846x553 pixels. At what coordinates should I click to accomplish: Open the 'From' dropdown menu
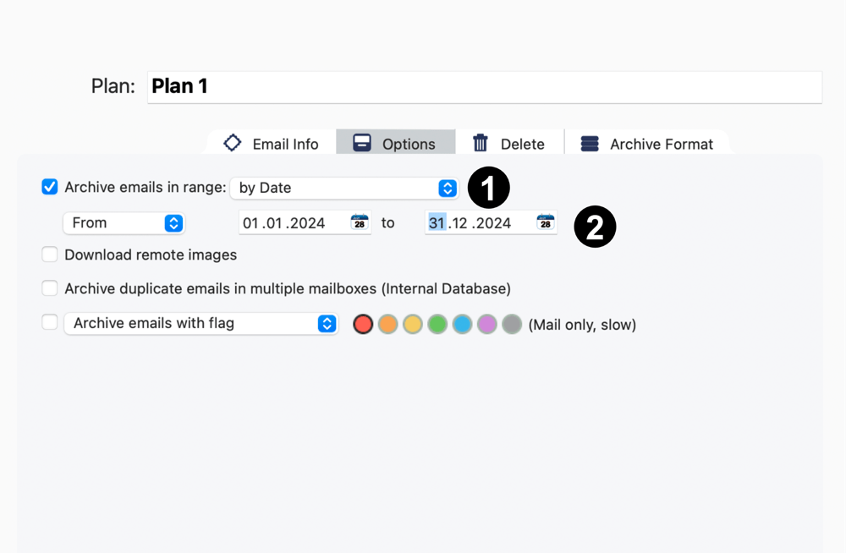click(124, 223)
